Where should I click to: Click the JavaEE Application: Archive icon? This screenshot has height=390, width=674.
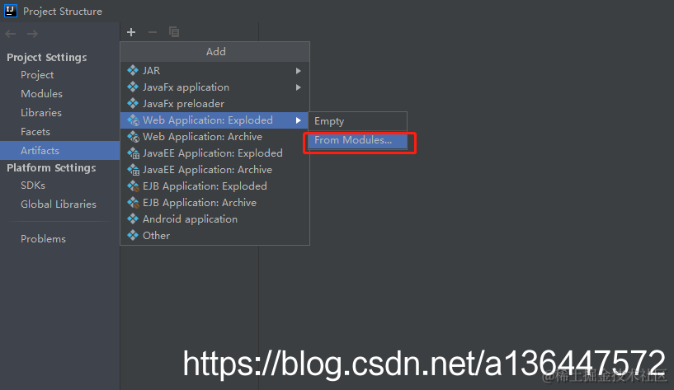point(134,170)
